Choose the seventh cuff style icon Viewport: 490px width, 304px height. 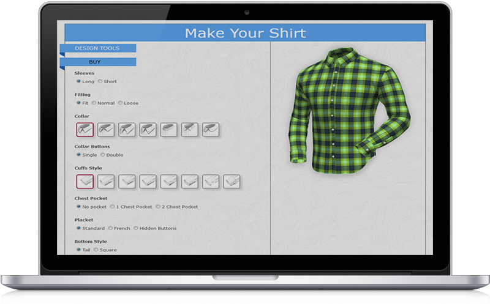(x=211, y=181)
